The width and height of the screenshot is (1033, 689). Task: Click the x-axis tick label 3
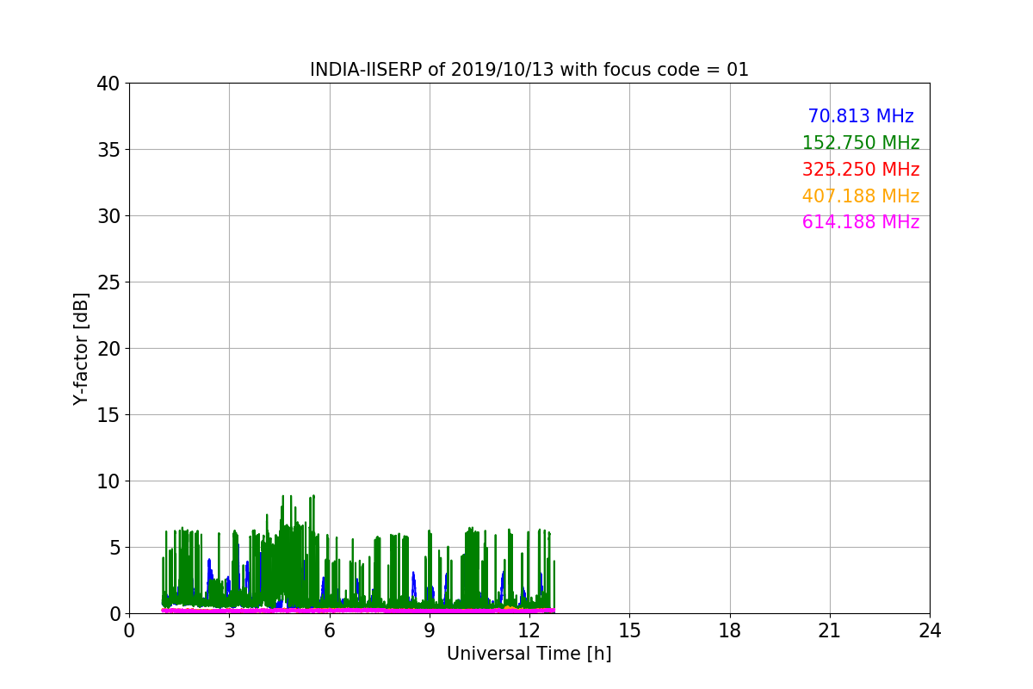tap(229, 630)
